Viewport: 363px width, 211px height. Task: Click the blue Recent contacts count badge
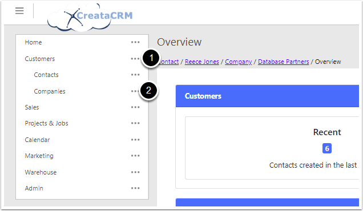[327, 148]
